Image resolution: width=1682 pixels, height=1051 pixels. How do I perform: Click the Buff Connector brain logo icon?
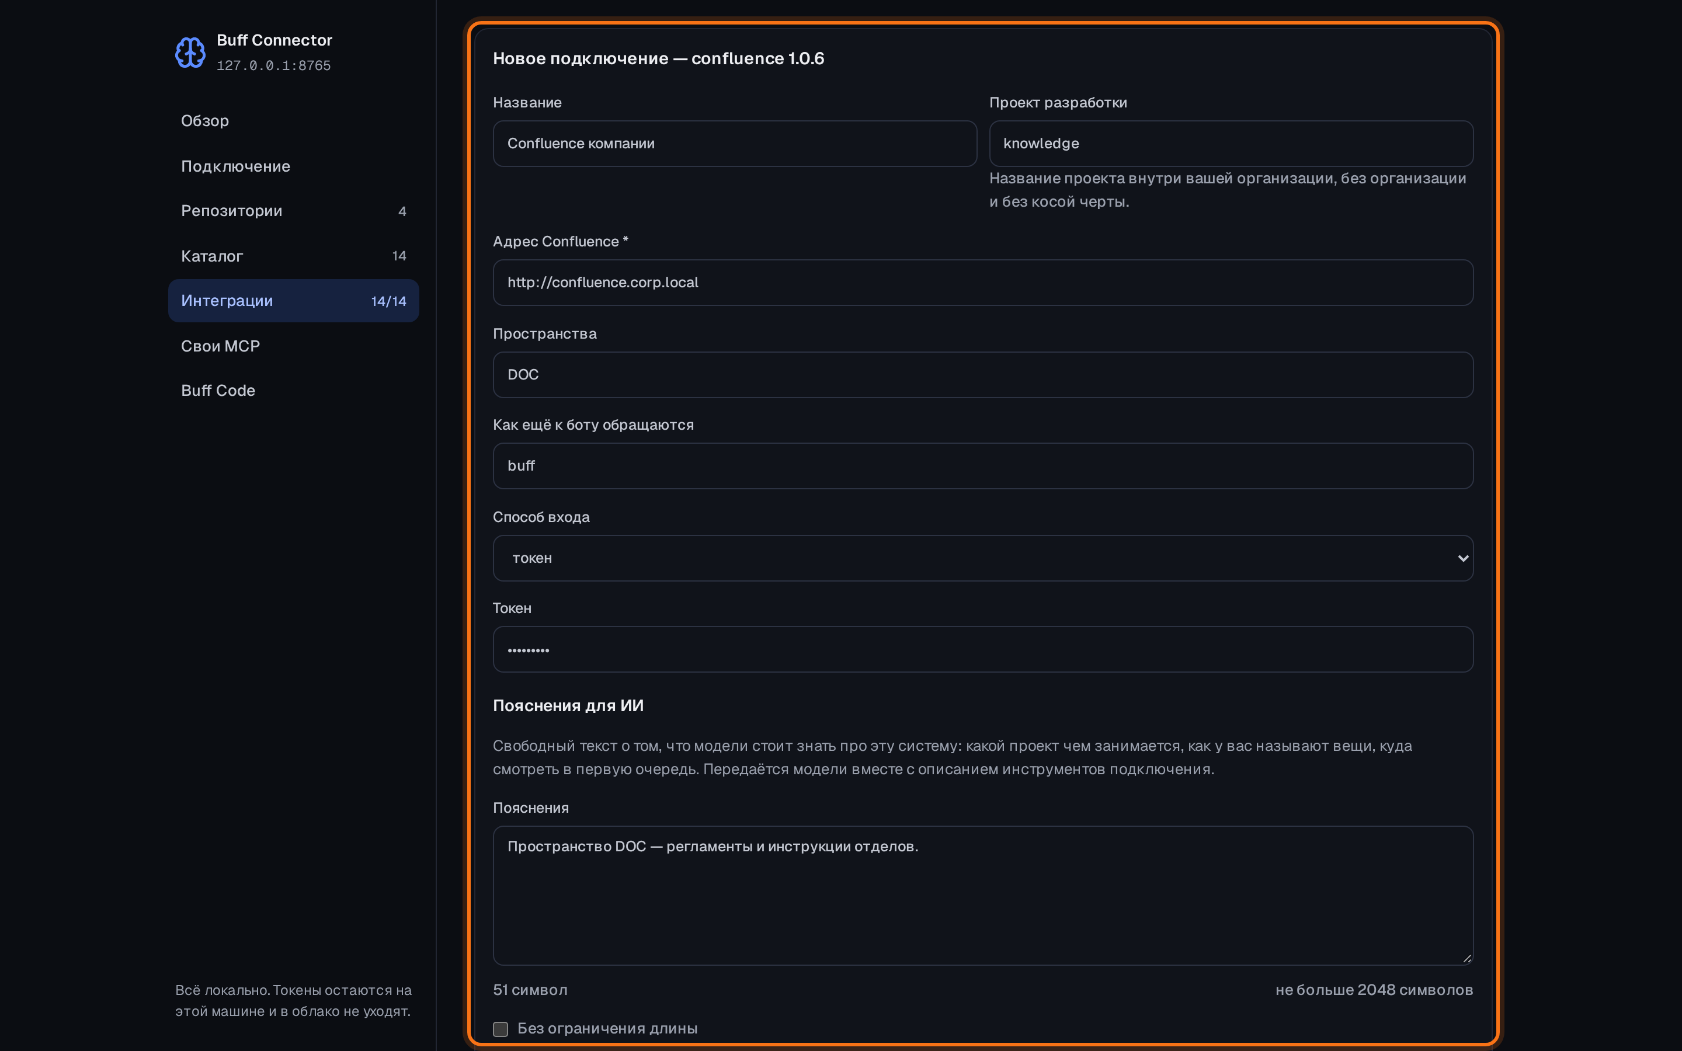coord(190,52)
